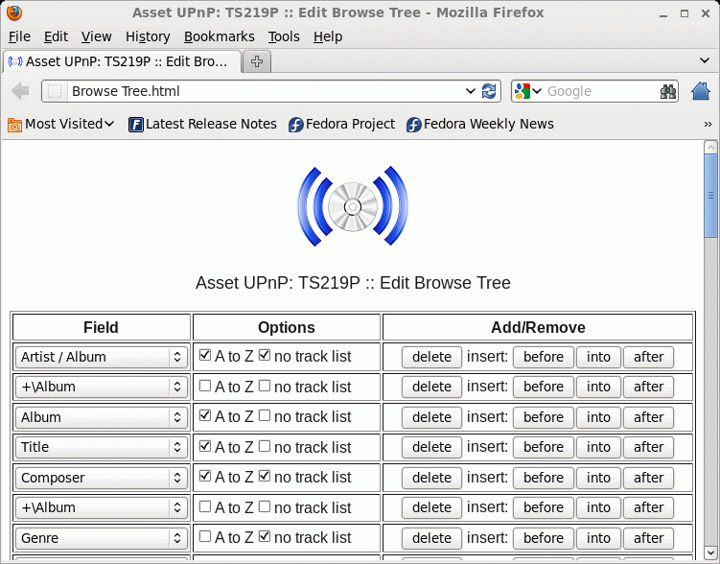Screen dimensions: 720x564
Task: Open the Artist / Album field dropdown
Action: point(102,357)
